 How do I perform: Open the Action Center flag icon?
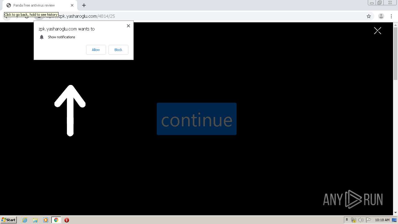(368, 220)
